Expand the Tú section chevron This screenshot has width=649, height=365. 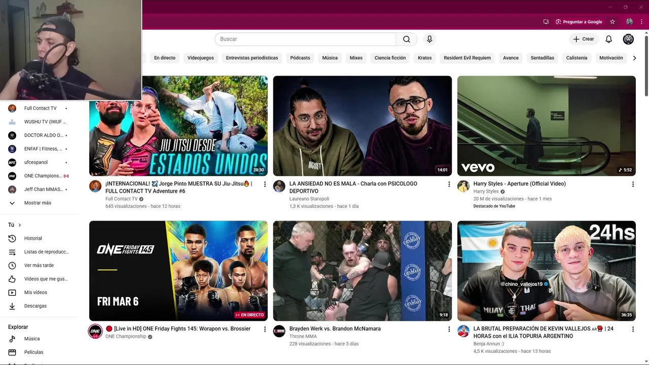coord(20,225)
